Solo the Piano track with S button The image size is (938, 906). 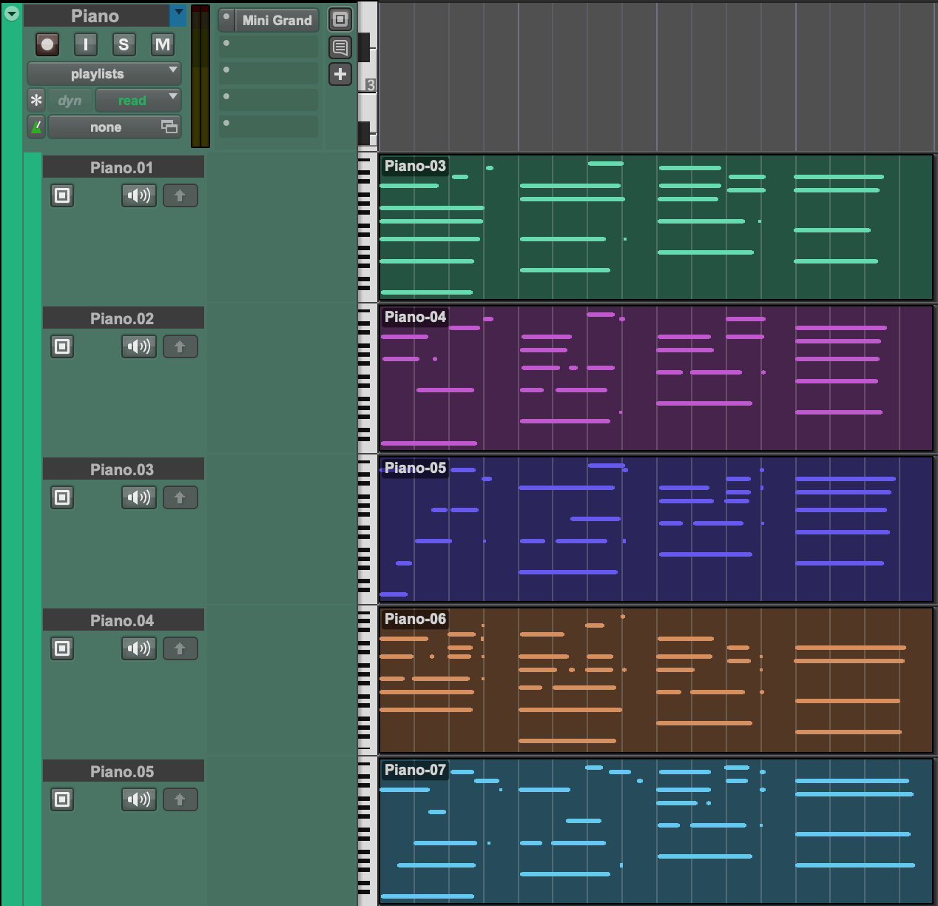[x=124, y=44]
